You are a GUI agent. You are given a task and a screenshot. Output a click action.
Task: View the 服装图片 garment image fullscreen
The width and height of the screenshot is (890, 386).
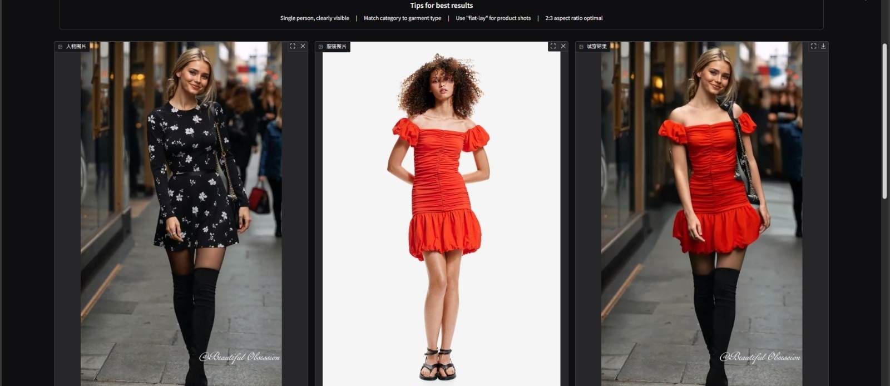pyautogui.click(x=553, y=46)
